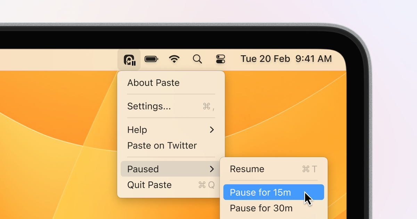Open the Wi-Fi menu icon
417x219 pixels.
click(174, 59)
